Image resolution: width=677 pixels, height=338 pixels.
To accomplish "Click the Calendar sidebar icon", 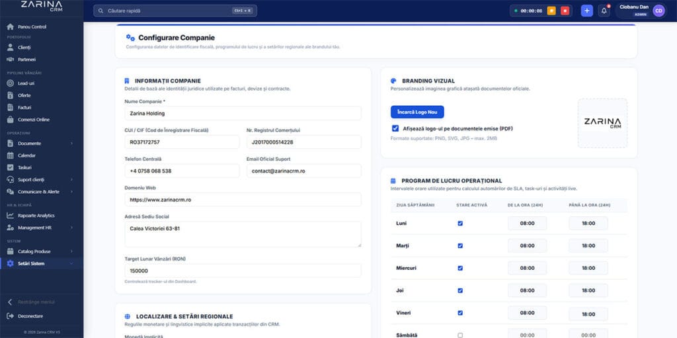I will tap(11, 155).
